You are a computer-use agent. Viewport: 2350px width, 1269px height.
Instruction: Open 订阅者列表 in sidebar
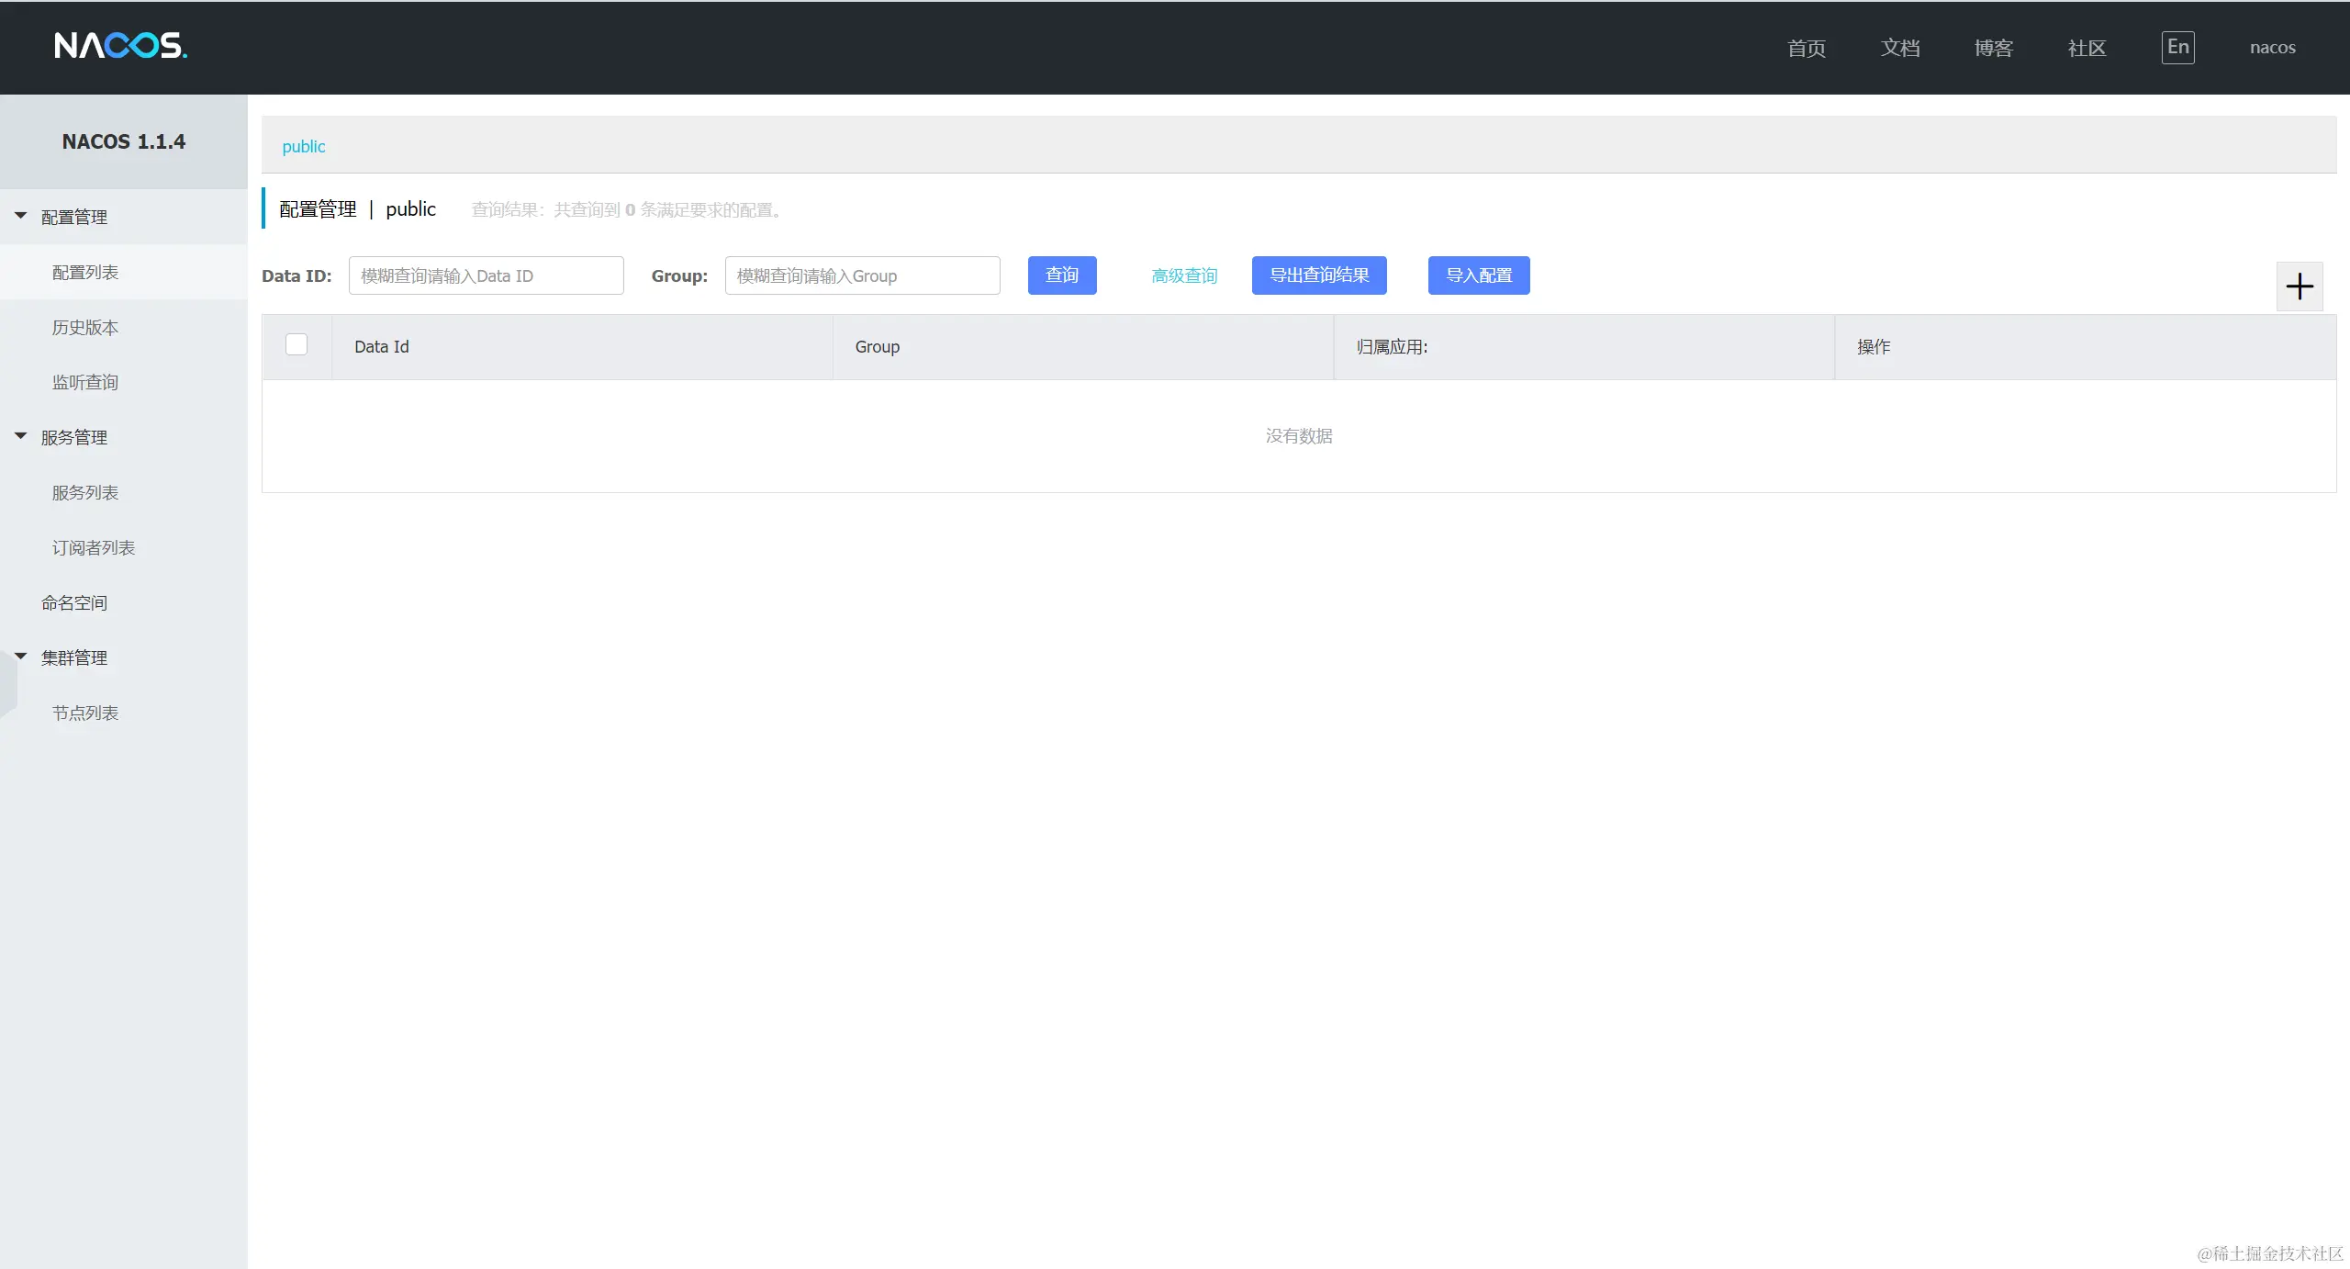[x=94, y=547]
